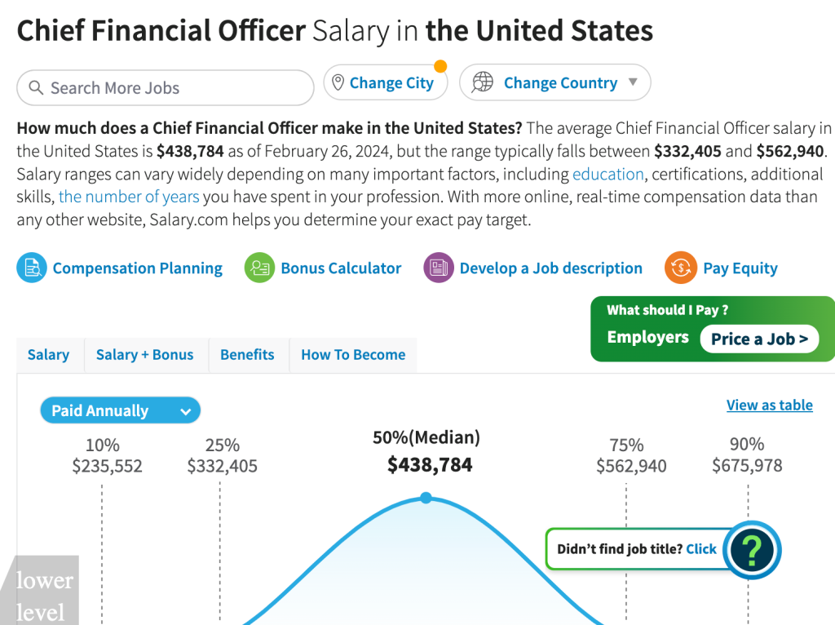
Task: Follow the View as table link
Action: point(769,405)
